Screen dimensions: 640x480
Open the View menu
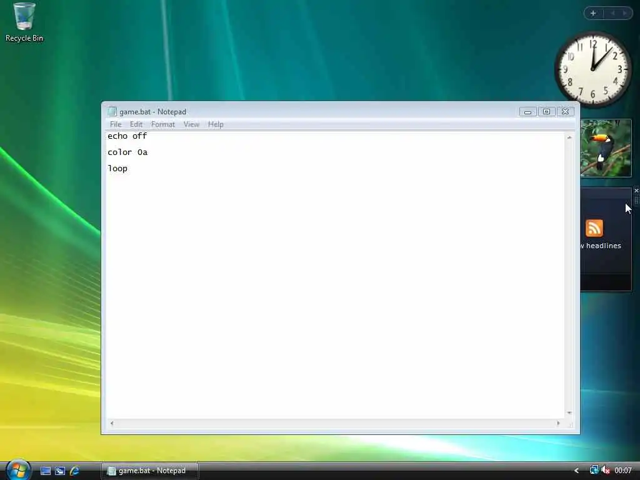click(191, 124)
